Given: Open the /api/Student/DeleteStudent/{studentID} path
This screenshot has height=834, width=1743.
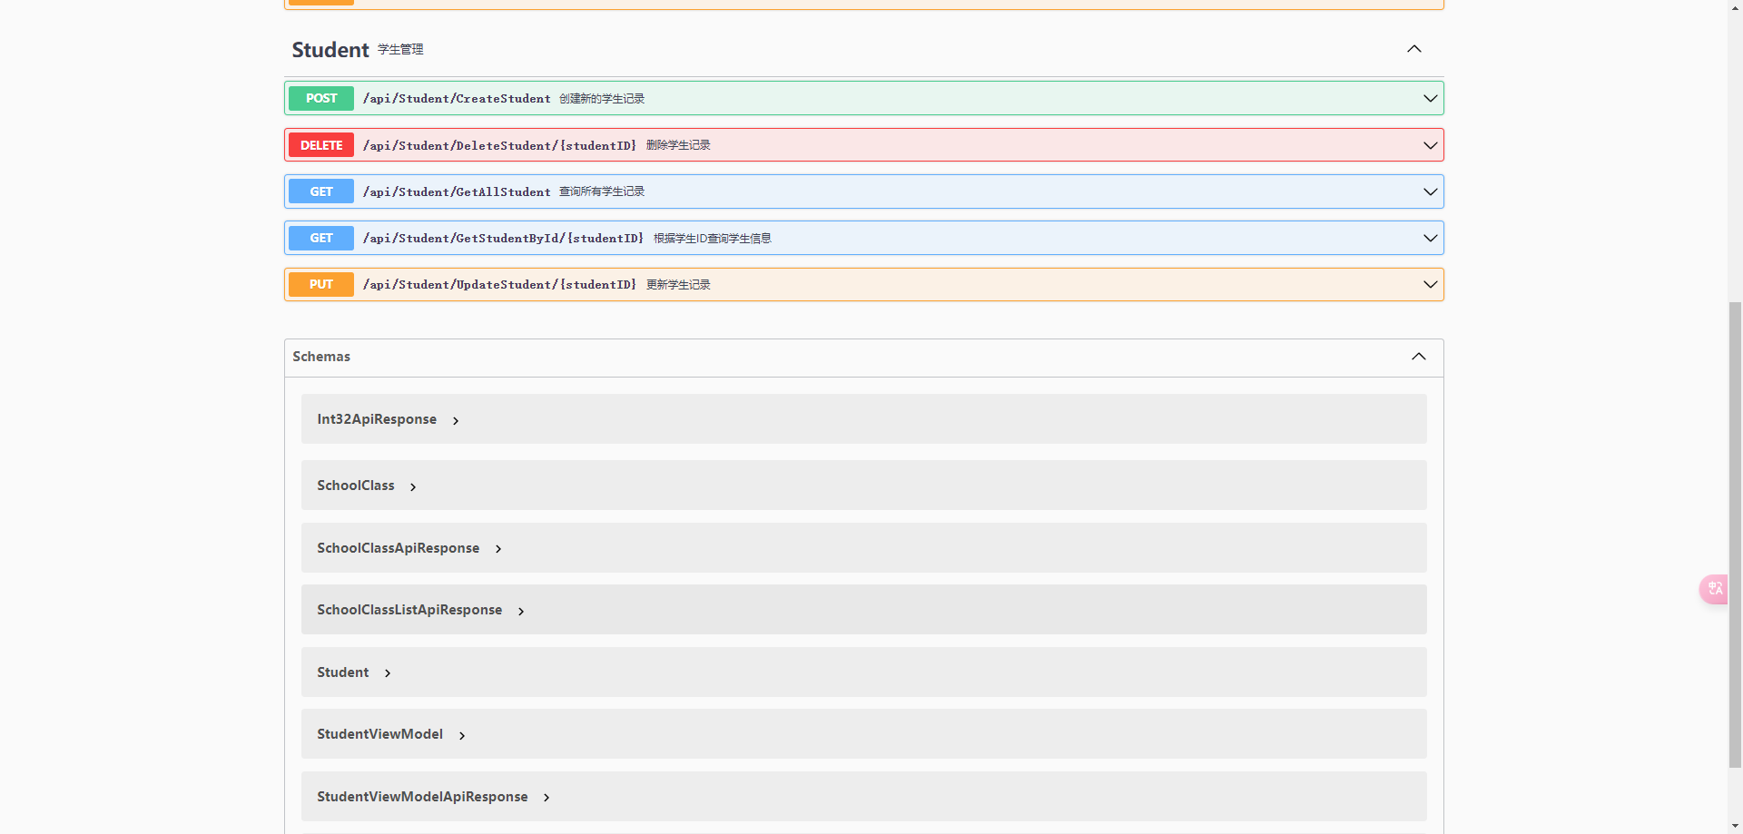Looking at the screenshot, I should click(x=499, y=145).
